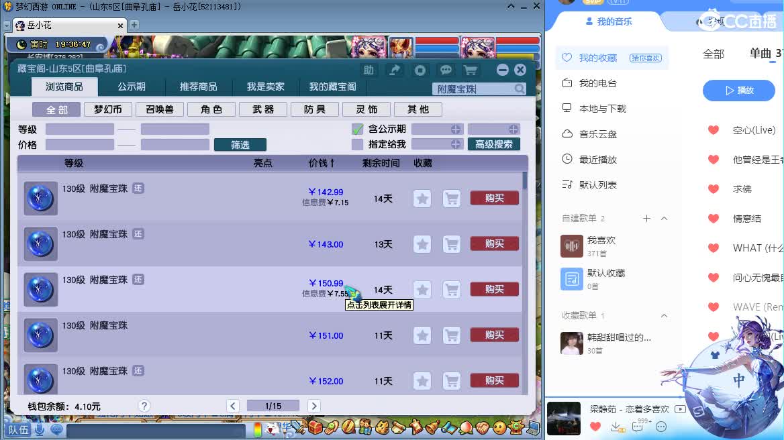
Task: Click 购买 for the ¥151.00 item
Action: 494,335
